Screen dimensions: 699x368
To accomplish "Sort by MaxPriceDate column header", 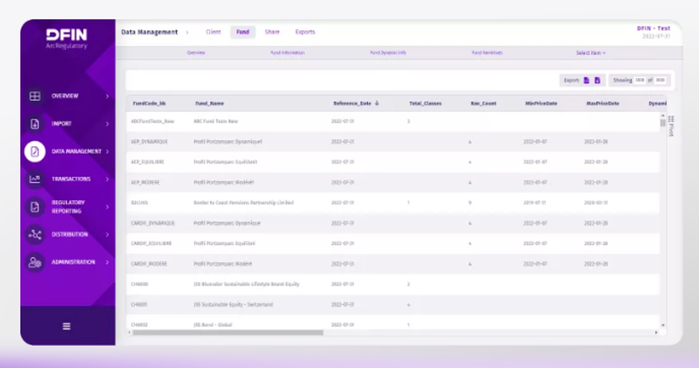I will pos(603,103).
